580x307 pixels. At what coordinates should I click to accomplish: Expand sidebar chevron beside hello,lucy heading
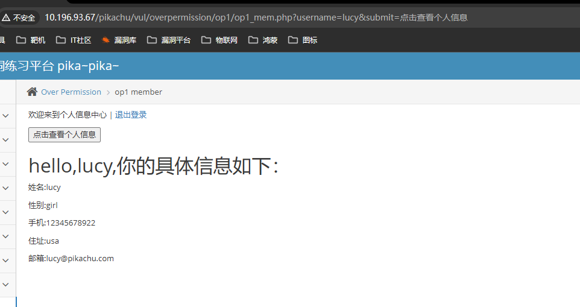click(5, 164)
